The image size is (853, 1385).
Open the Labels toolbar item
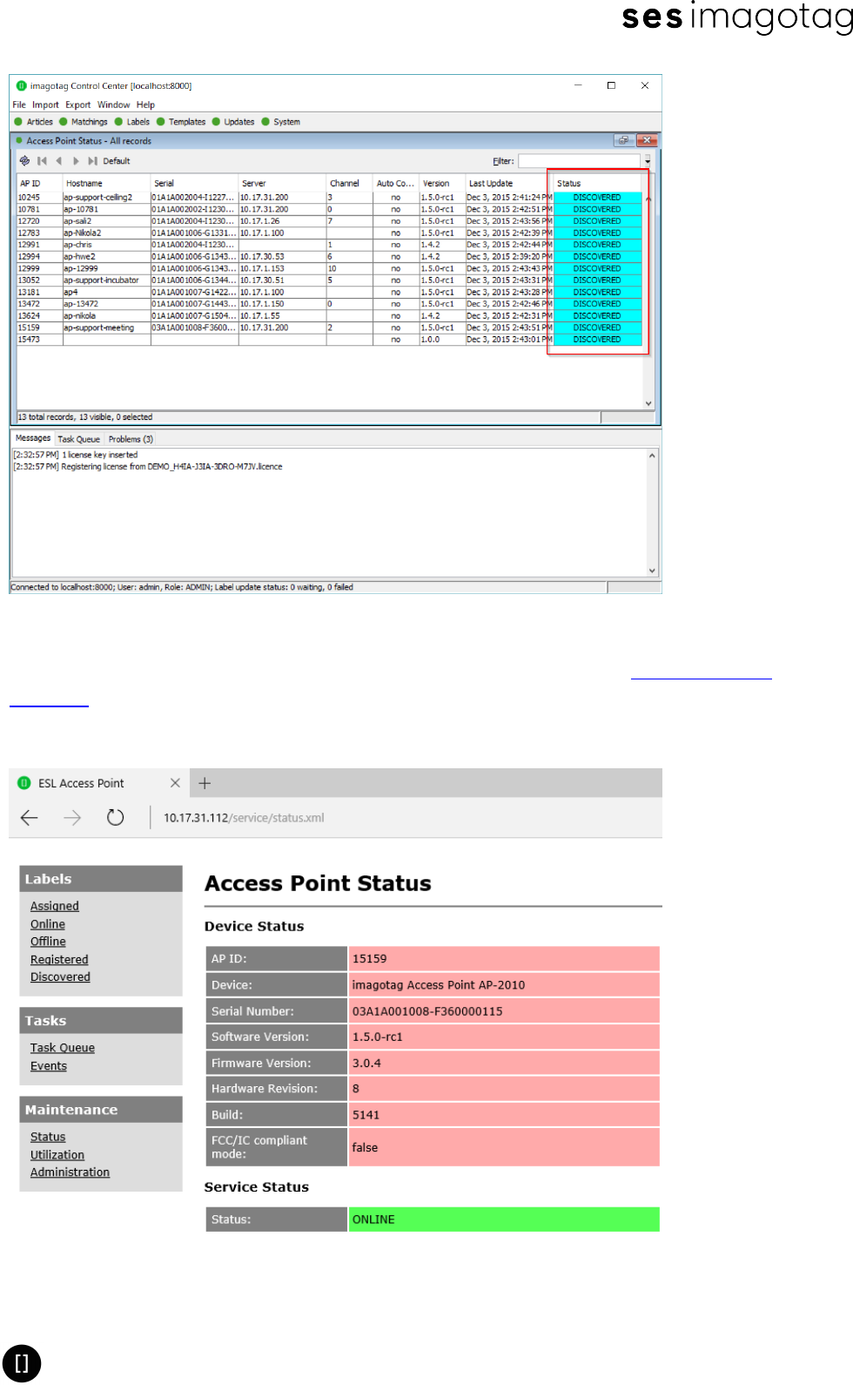click(132, 122)
